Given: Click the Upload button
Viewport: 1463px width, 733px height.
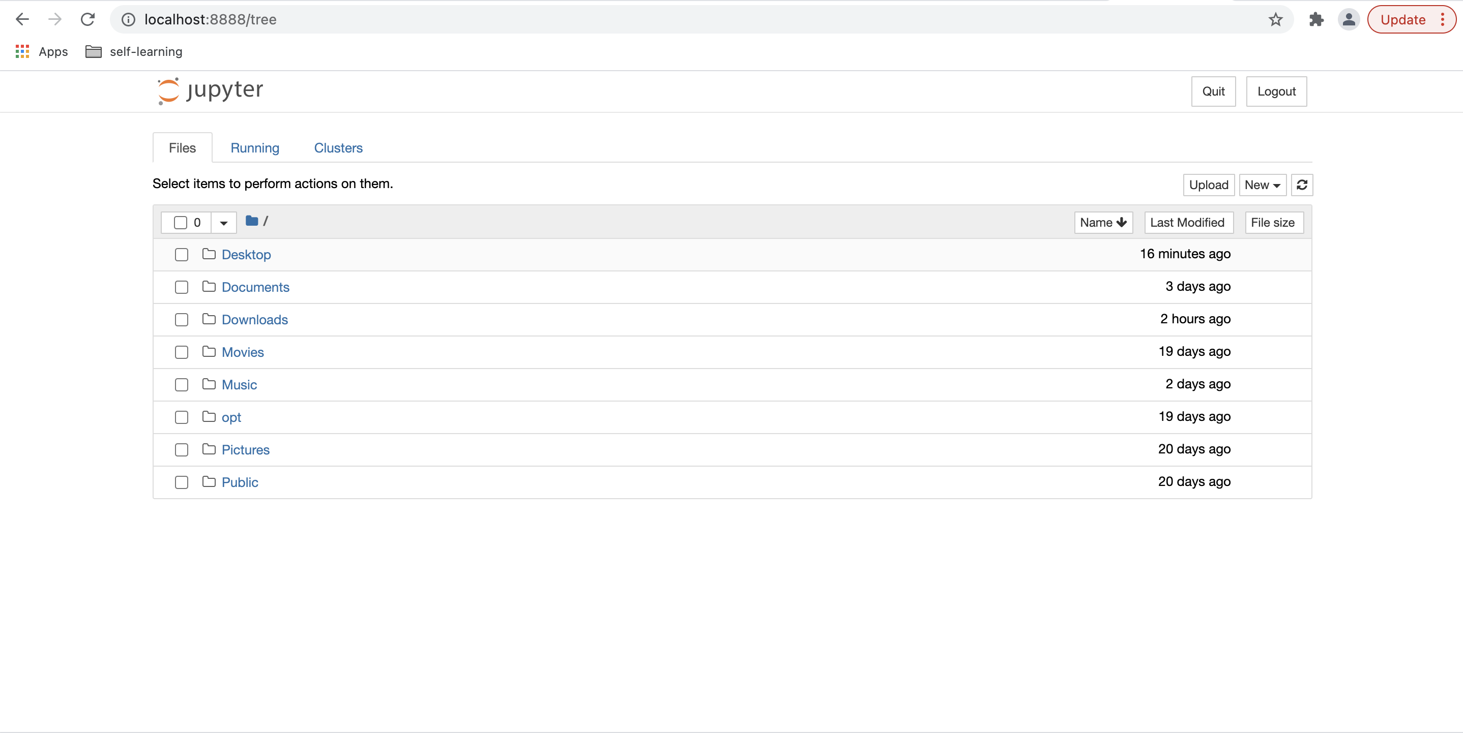Looking at the screenshot, I should coord(1208,185).
